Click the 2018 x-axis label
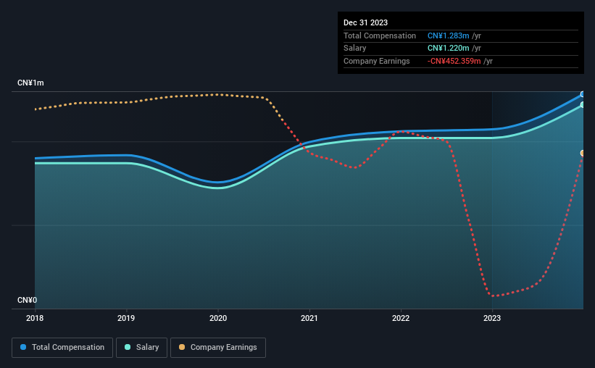This screenshot has width=595, height=368. pyautogui.click(x=35, y=318)
